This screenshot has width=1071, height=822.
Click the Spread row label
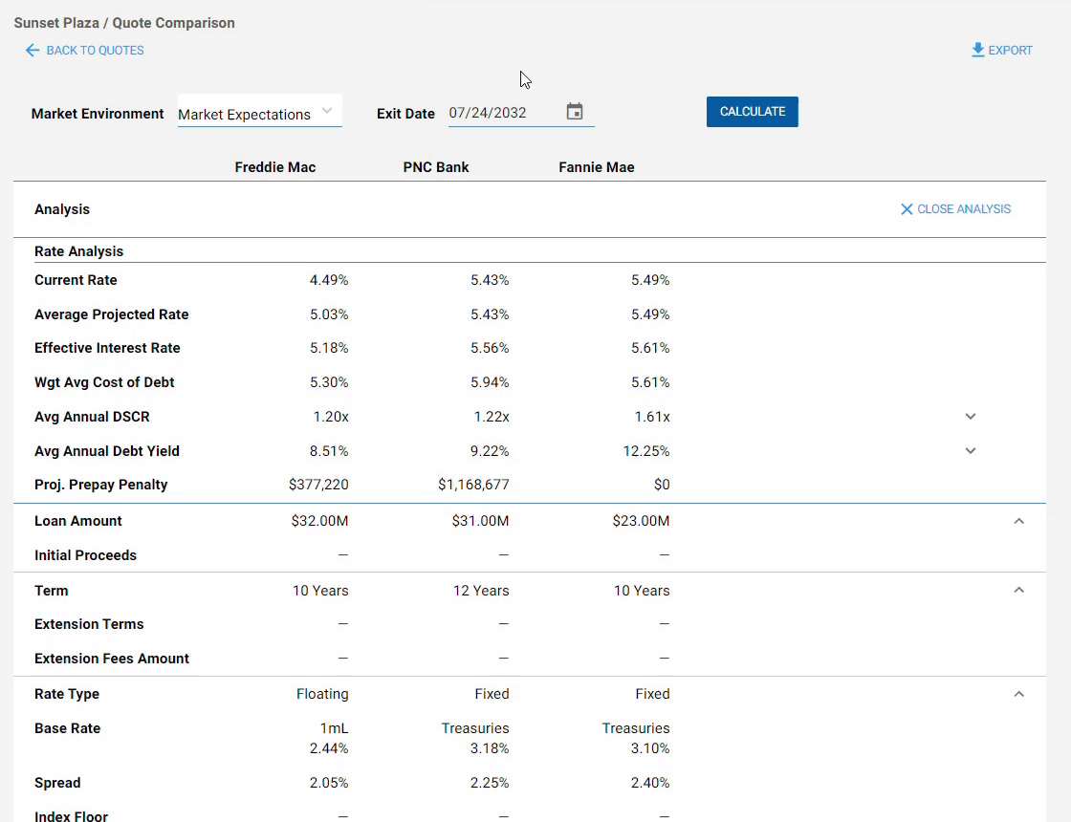point(57,783)
